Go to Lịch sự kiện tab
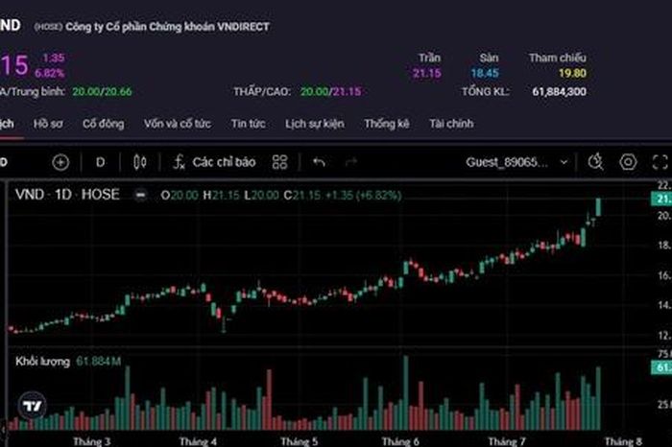672x447 pixels. tap(315, 124)
